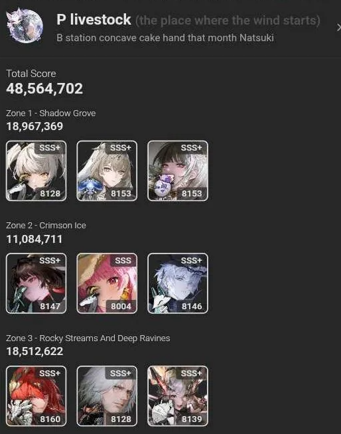Open the P livestock profile avatar
341x434 pixels.
pos(25,26)
